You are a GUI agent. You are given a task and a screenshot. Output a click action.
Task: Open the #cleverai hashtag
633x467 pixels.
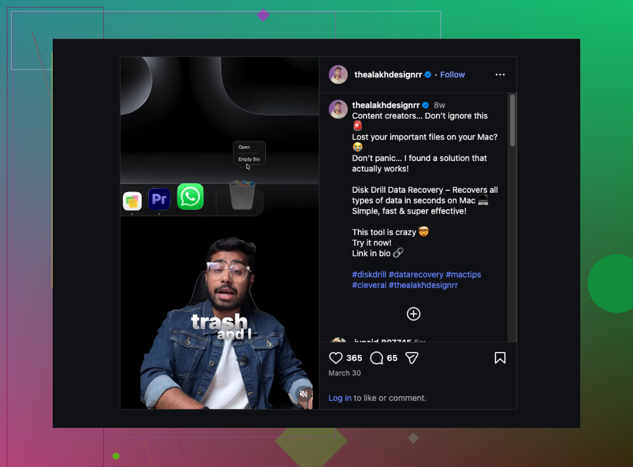point(369,285)
